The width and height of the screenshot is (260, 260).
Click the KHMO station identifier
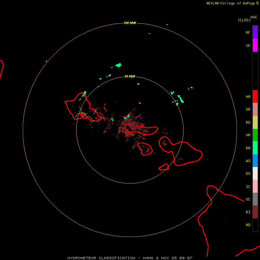pos(148,258)
